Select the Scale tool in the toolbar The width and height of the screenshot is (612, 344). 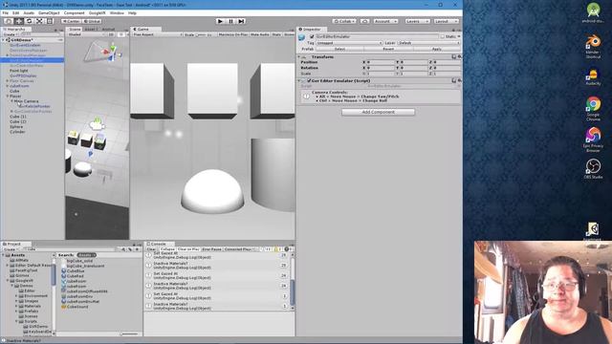click(39, 21)
